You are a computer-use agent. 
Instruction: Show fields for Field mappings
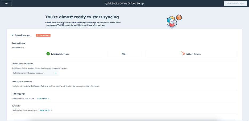42,98
